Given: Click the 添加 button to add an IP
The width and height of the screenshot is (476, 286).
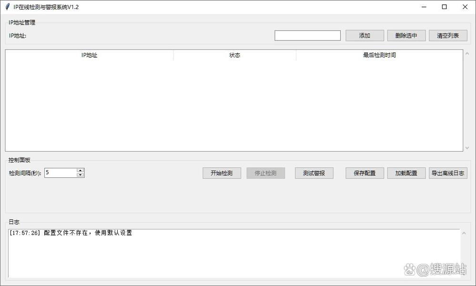Looking at the screenshot, I should tap(364, 35).
